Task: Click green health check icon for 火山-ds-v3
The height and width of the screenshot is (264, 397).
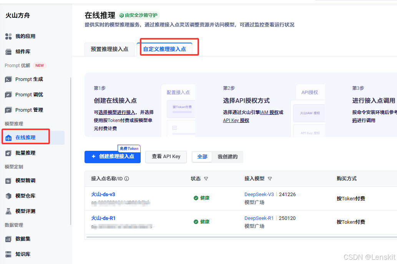Action: (196, 198)
